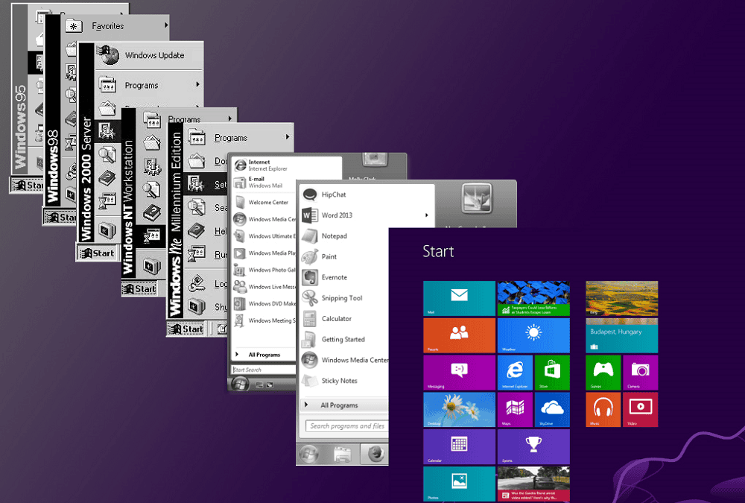
Task: Launch Welcome Center from Vista menu
Action: (x=263, y=202)
